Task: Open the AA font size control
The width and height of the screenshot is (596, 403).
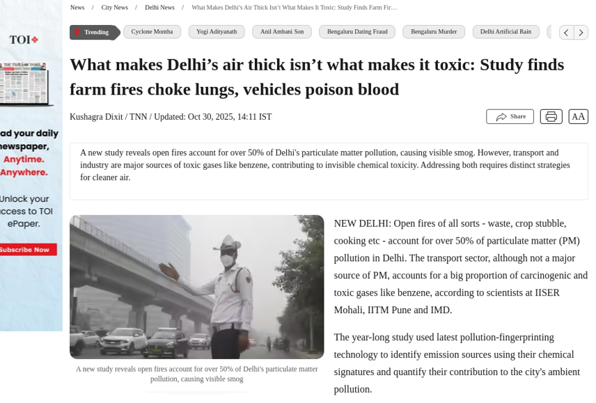Action: pos(578,117)
